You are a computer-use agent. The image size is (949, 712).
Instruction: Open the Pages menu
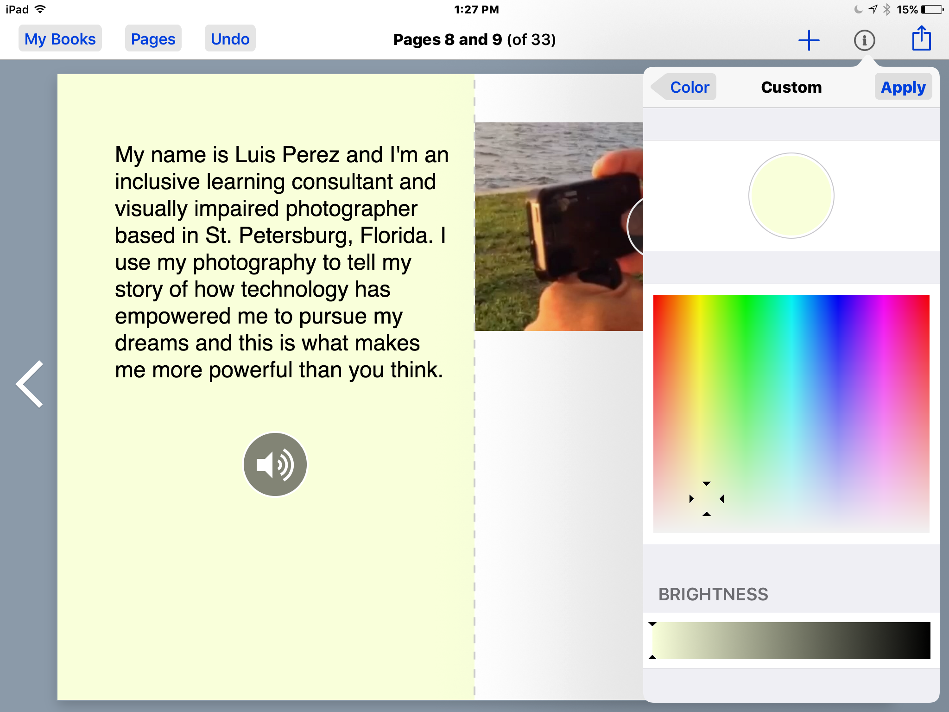tap(153, 38)
